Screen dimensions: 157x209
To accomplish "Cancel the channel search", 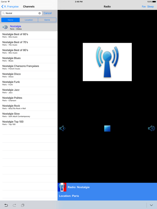I will (x=47, y=13).
